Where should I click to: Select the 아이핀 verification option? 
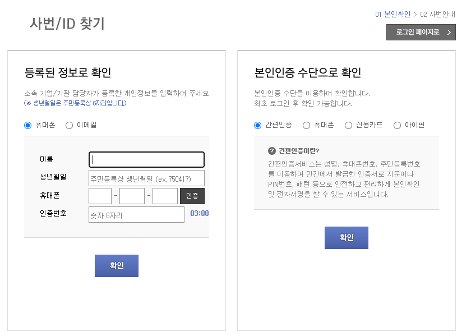point(397,125)
